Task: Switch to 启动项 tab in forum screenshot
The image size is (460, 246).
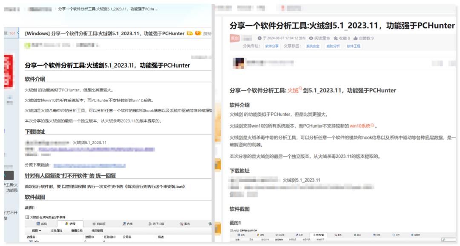Action: pos(99,224)
